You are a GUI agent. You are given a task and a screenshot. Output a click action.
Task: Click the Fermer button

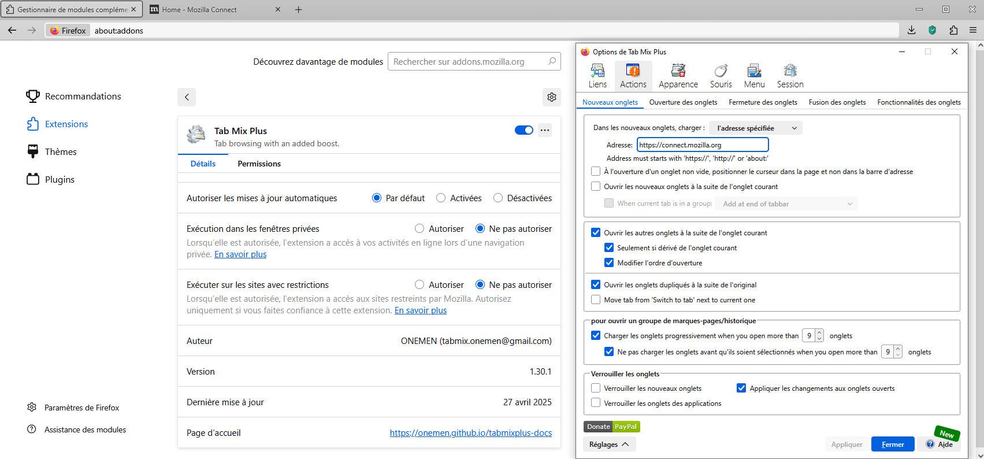click(x=893, y=444)
